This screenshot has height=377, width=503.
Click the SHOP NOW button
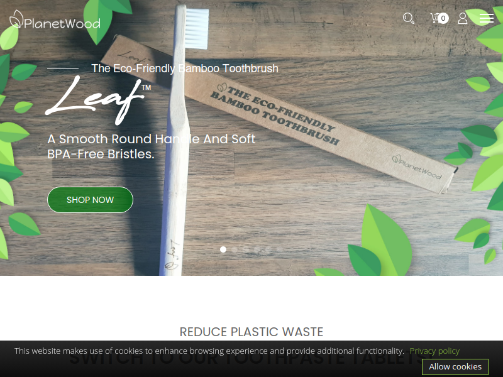[x=90, y=200]
